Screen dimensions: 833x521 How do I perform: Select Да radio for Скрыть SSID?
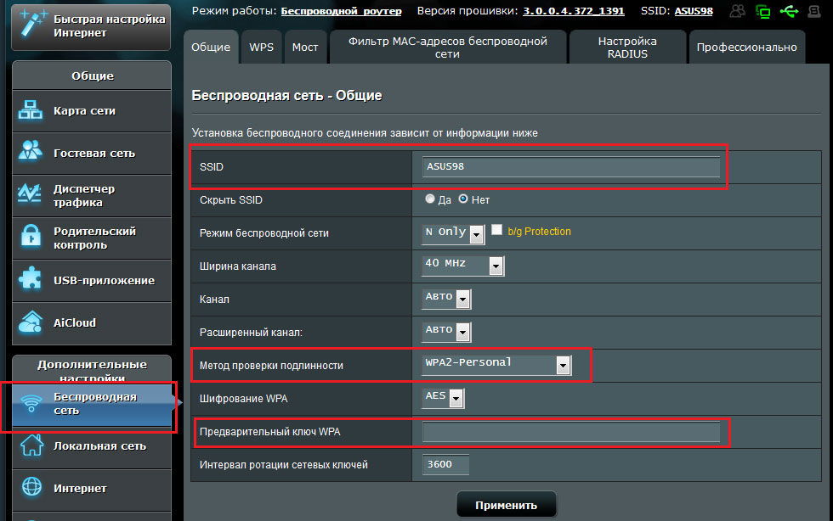coord(430,199)
